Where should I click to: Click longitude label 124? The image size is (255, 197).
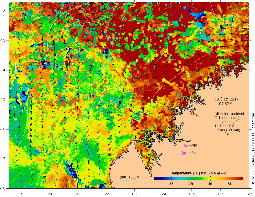pyautogui.click(x=163, y=194)
